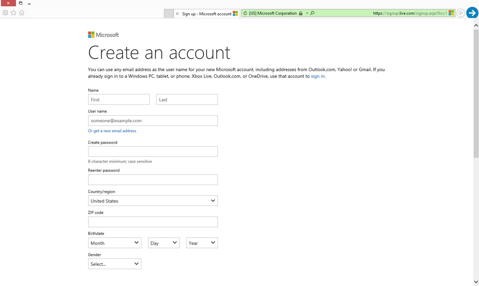
Task: Open the birthdate Year dropdown
Action: pyautogui.click(x=202, y=243)
